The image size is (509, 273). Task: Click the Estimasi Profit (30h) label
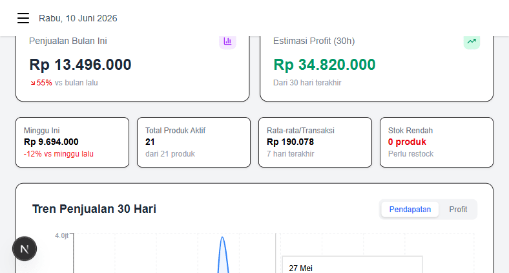tap(314, 41)
